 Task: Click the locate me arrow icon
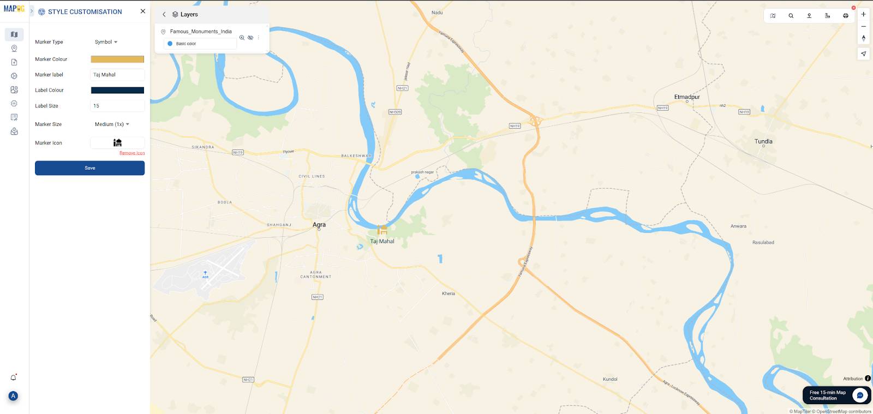[863, 53]
